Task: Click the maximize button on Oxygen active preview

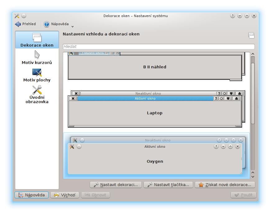Action: click(230, 147)
